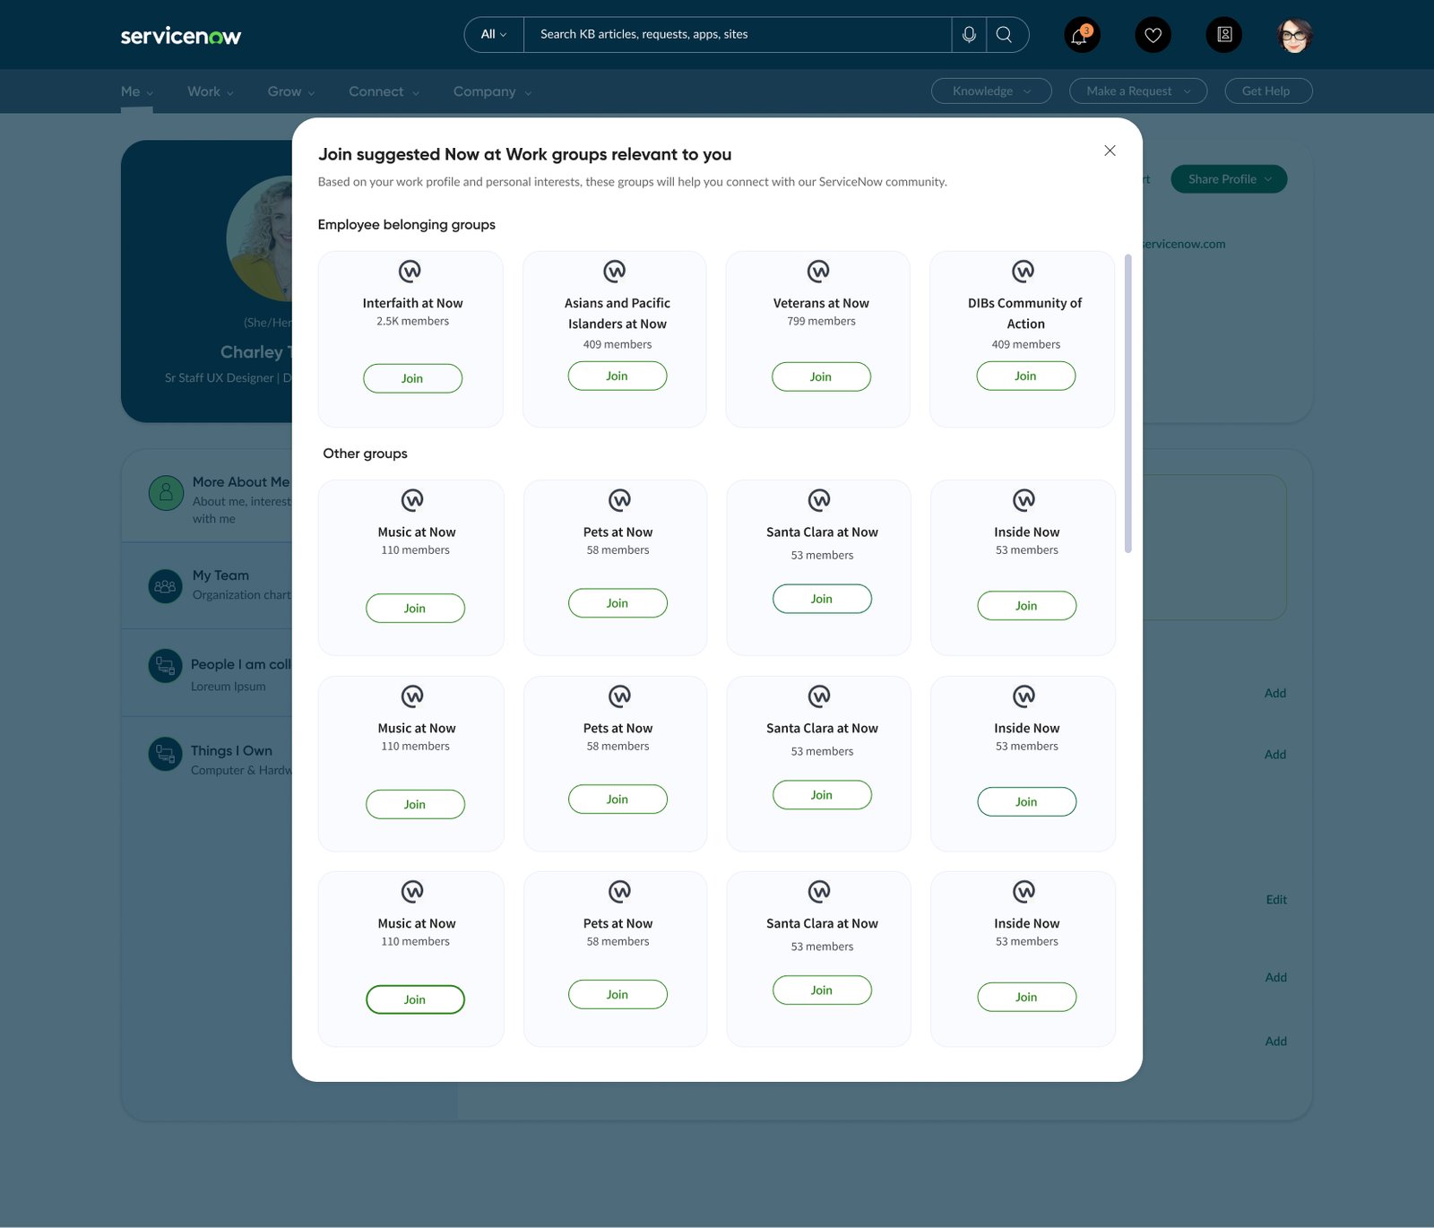
Task: Click the microphone voice search icon
Action: pos(969,34)
